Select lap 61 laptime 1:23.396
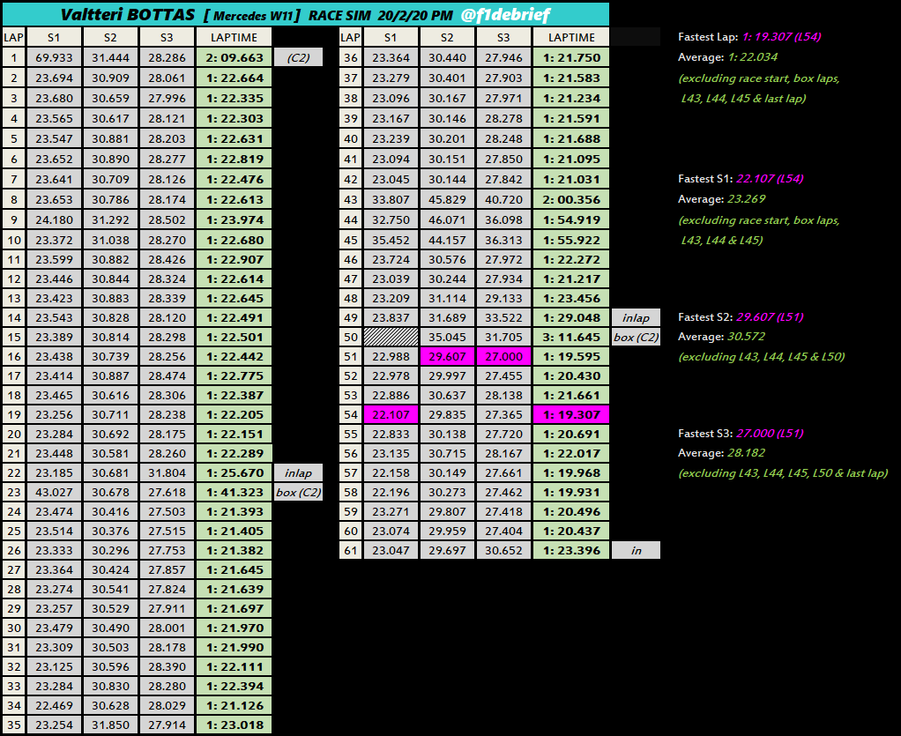Image resolution: width=901 pixels, height=736 pixels. 571,550
